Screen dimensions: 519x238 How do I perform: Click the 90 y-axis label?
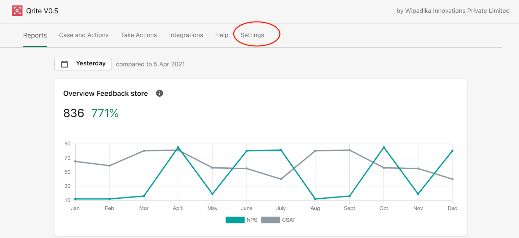point(67,144)
